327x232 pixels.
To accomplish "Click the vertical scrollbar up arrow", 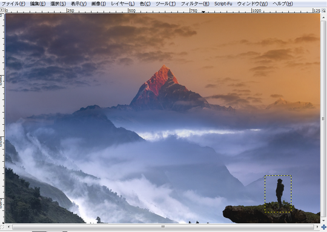I will 323,18.
